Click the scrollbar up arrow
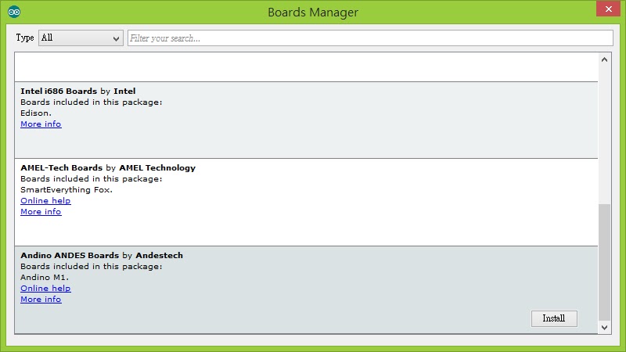The image size is (626, 352). tap(604, 59)
